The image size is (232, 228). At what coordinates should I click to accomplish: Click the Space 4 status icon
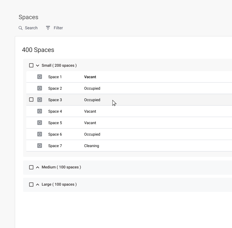[39, 111]
